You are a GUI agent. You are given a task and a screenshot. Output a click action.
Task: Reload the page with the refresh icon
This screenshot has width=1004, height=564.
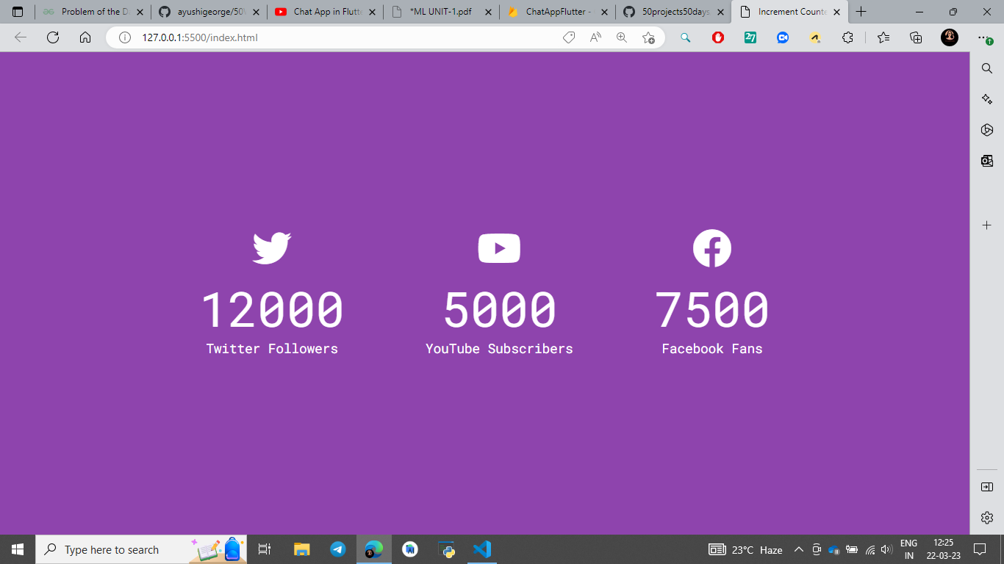53,37
